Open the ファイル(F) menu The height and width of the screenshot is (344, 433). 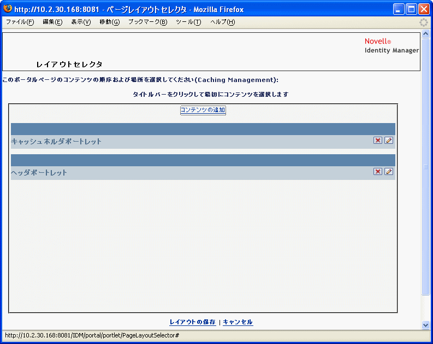(x=20, y=22)
